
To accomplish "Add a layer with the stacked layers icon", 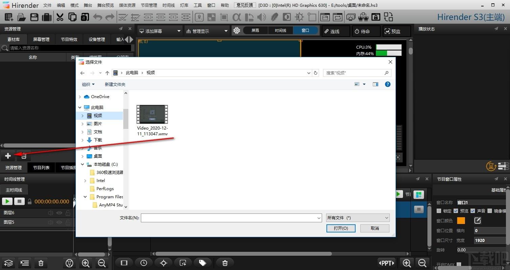I will (x=9, y=263).
